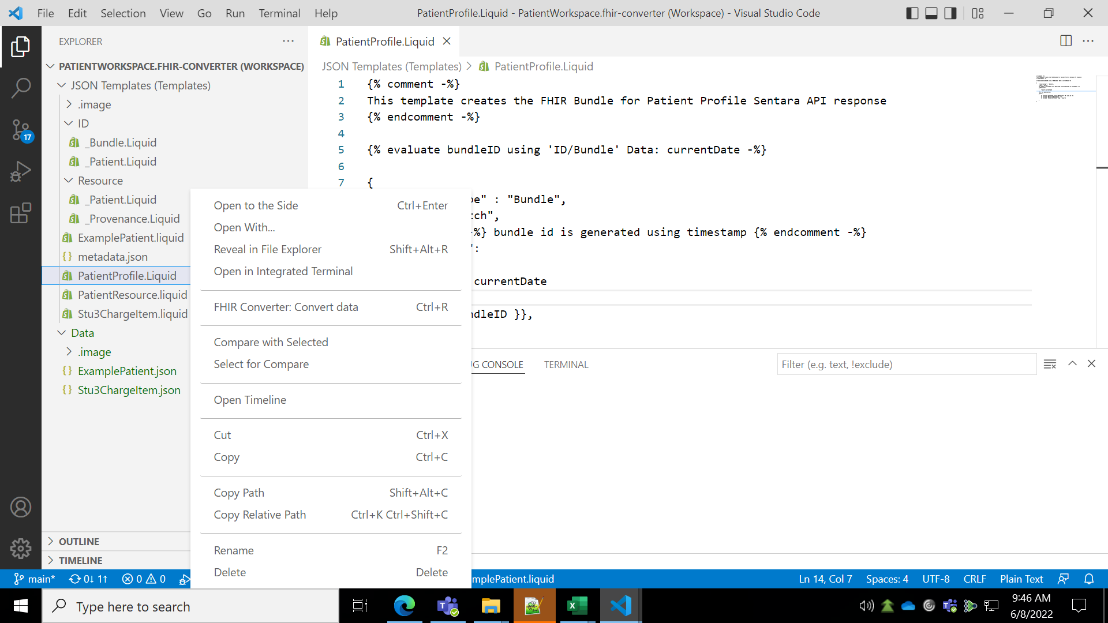Click the main* branch indicator

tap(35, 579)
